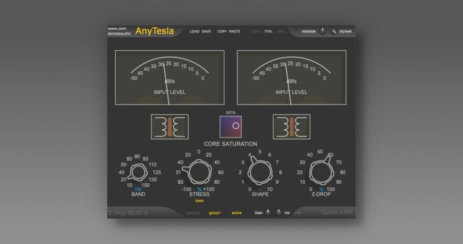Click the SETA purple XY pad

231,126
